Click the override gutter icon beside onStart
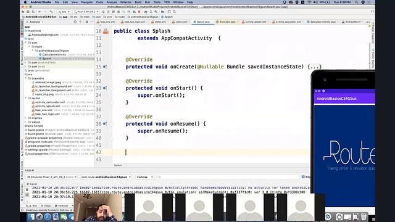 tap(105, 88)
